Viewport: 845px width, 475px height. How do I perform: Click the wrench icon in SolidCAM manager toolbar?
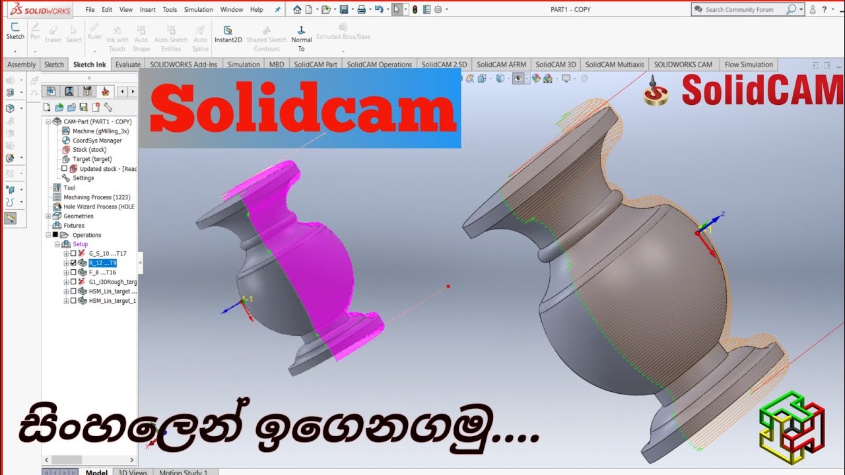pos(108,107)
